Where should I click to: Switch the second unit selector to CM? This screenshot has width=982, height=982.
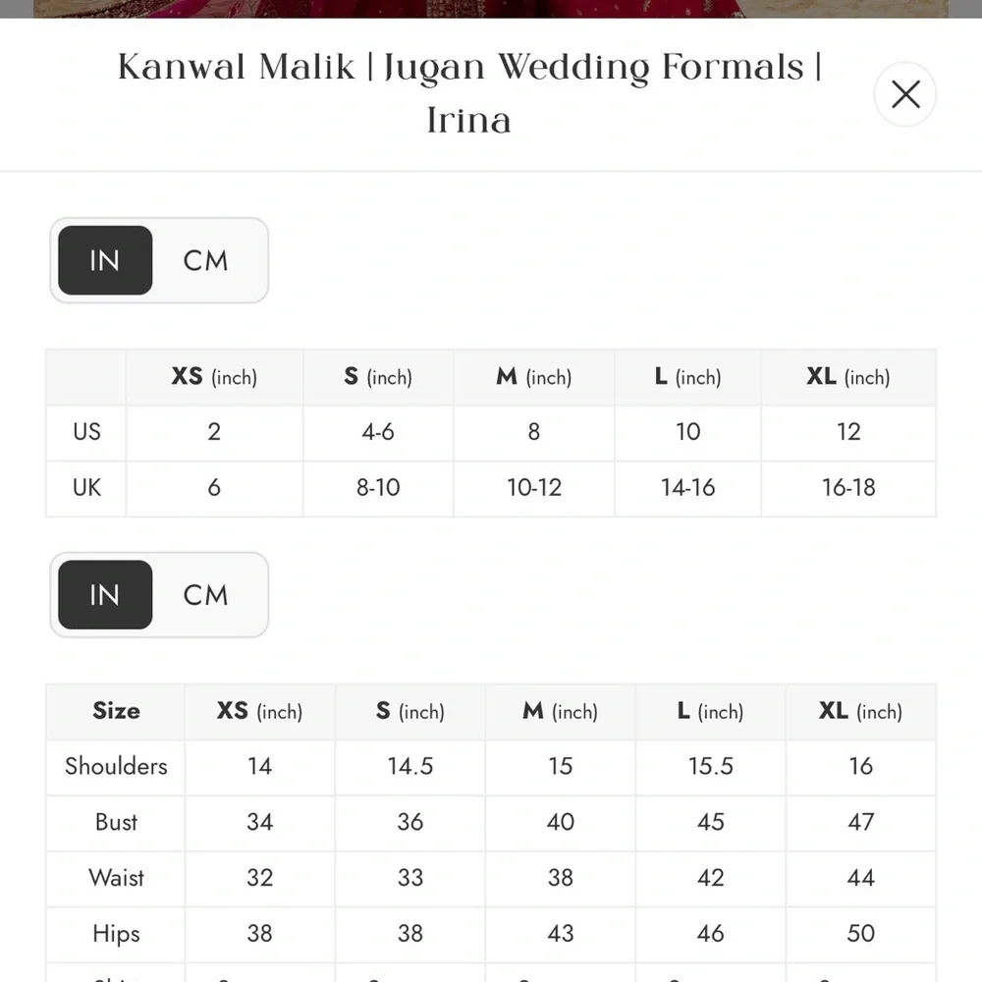pyautogui.click(x=204, y=595)
